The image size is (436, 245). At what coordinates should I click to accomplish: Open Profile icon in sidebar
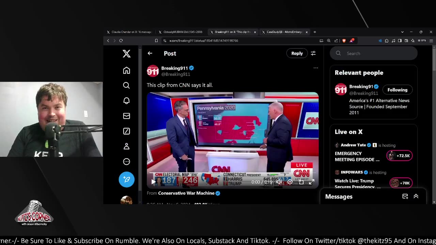[x=126, y=146]
